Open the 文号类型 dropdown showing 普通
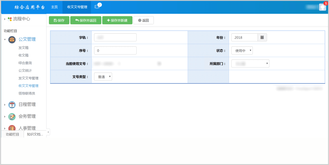This screenshot has height=165, width=329. (x=103, y=77)
